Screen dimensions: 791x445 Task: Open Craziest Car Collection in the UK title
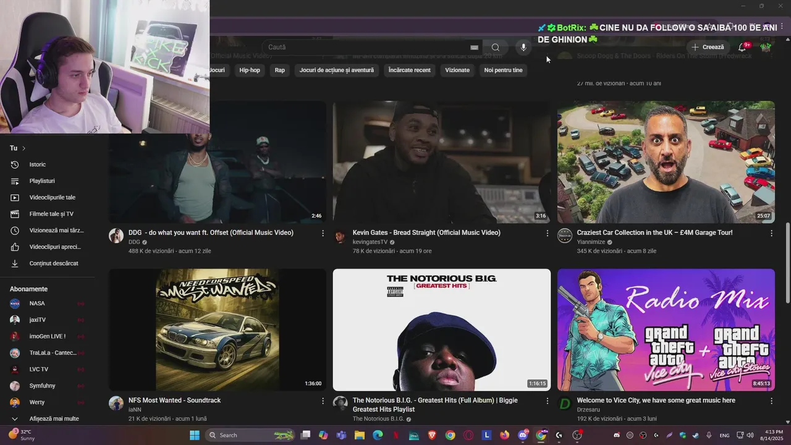coord(654,232)
